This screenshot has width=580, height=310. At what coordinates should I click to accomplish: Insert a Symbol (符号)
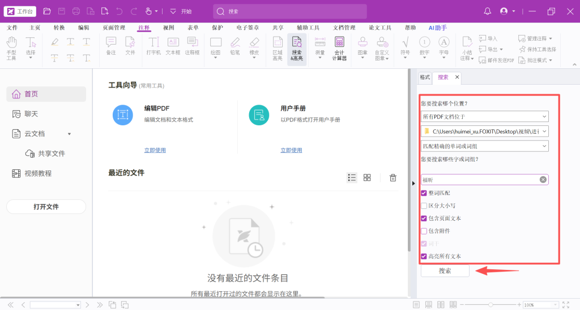(x=405, y=47)
